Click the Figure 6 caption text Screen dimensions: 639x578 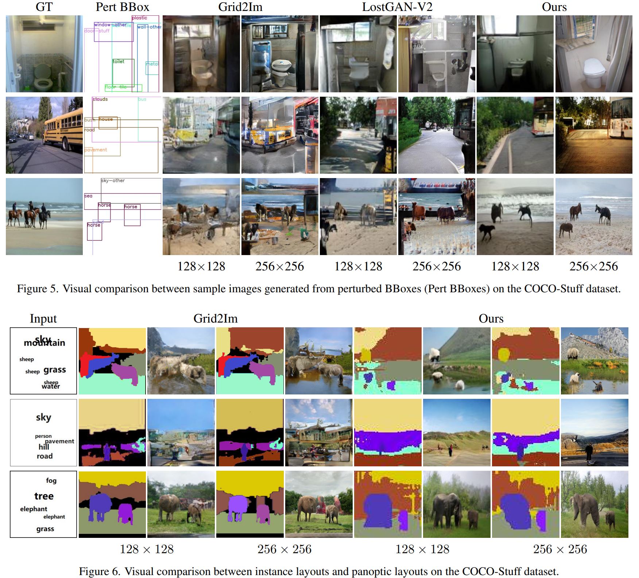click(x=319, y=571)
